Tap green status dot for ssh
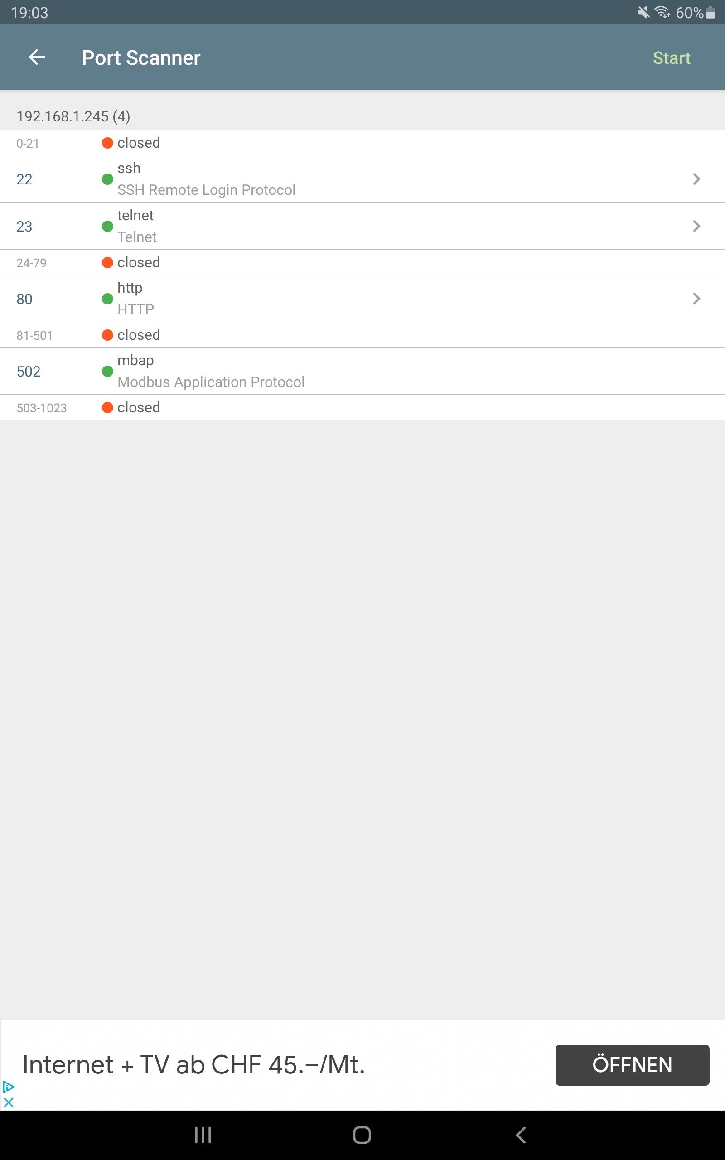 (107, 179)
